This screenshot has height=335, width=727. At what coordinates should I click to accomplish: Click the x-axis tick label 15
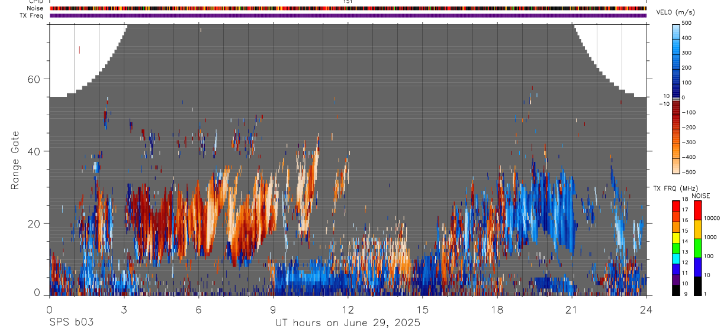[423, 309]
